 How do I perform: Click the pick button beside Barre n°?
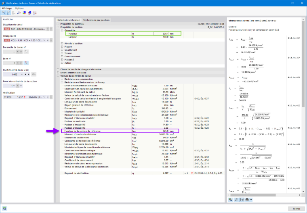(26, 63)
